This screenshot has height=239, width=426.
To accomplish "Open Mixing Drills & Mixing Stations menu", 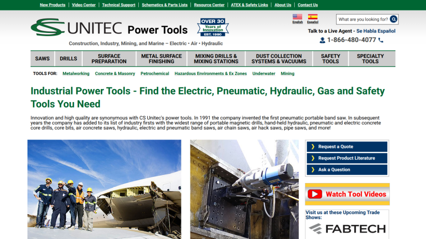I will coord(216,58).
